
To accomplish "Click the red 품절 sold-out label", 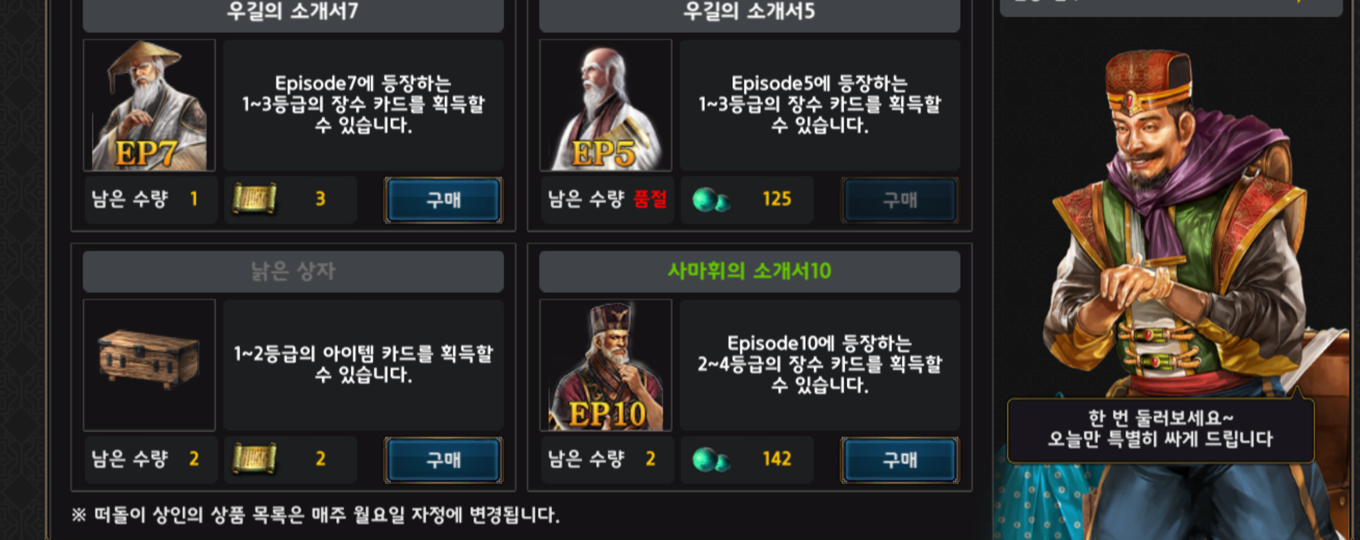I will [650, 200].
